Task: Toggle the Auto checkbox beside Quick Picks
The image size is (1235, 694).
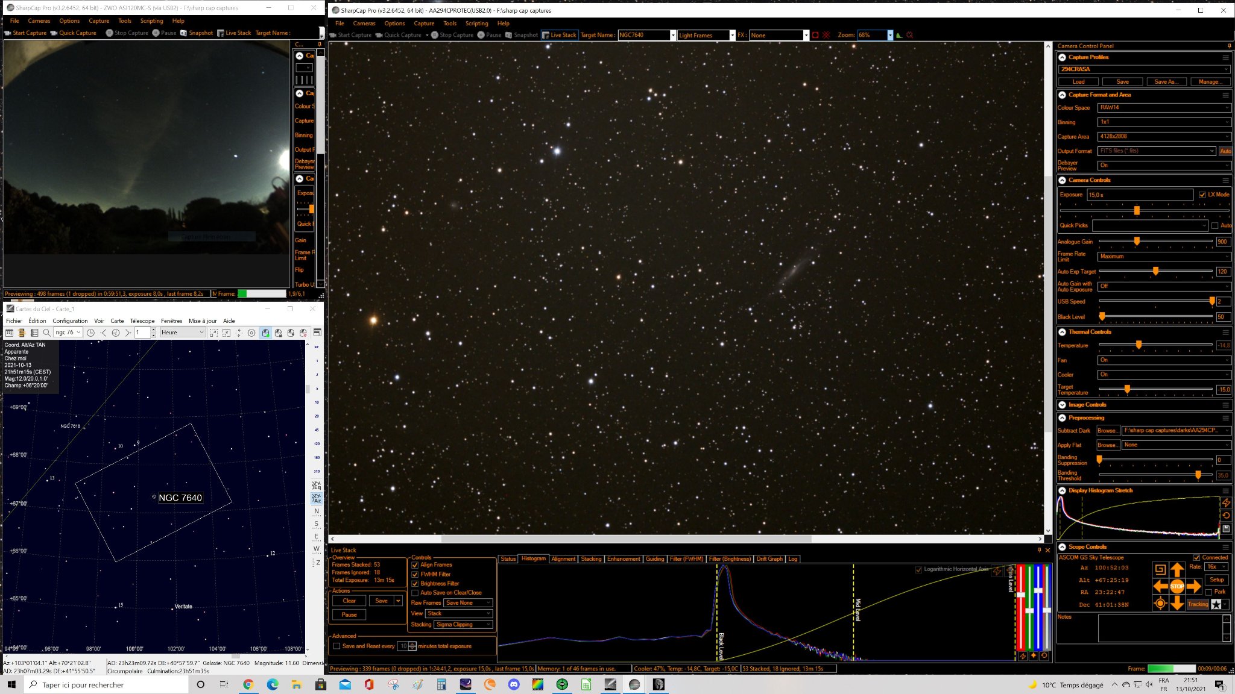Action: pos(1215,225)
